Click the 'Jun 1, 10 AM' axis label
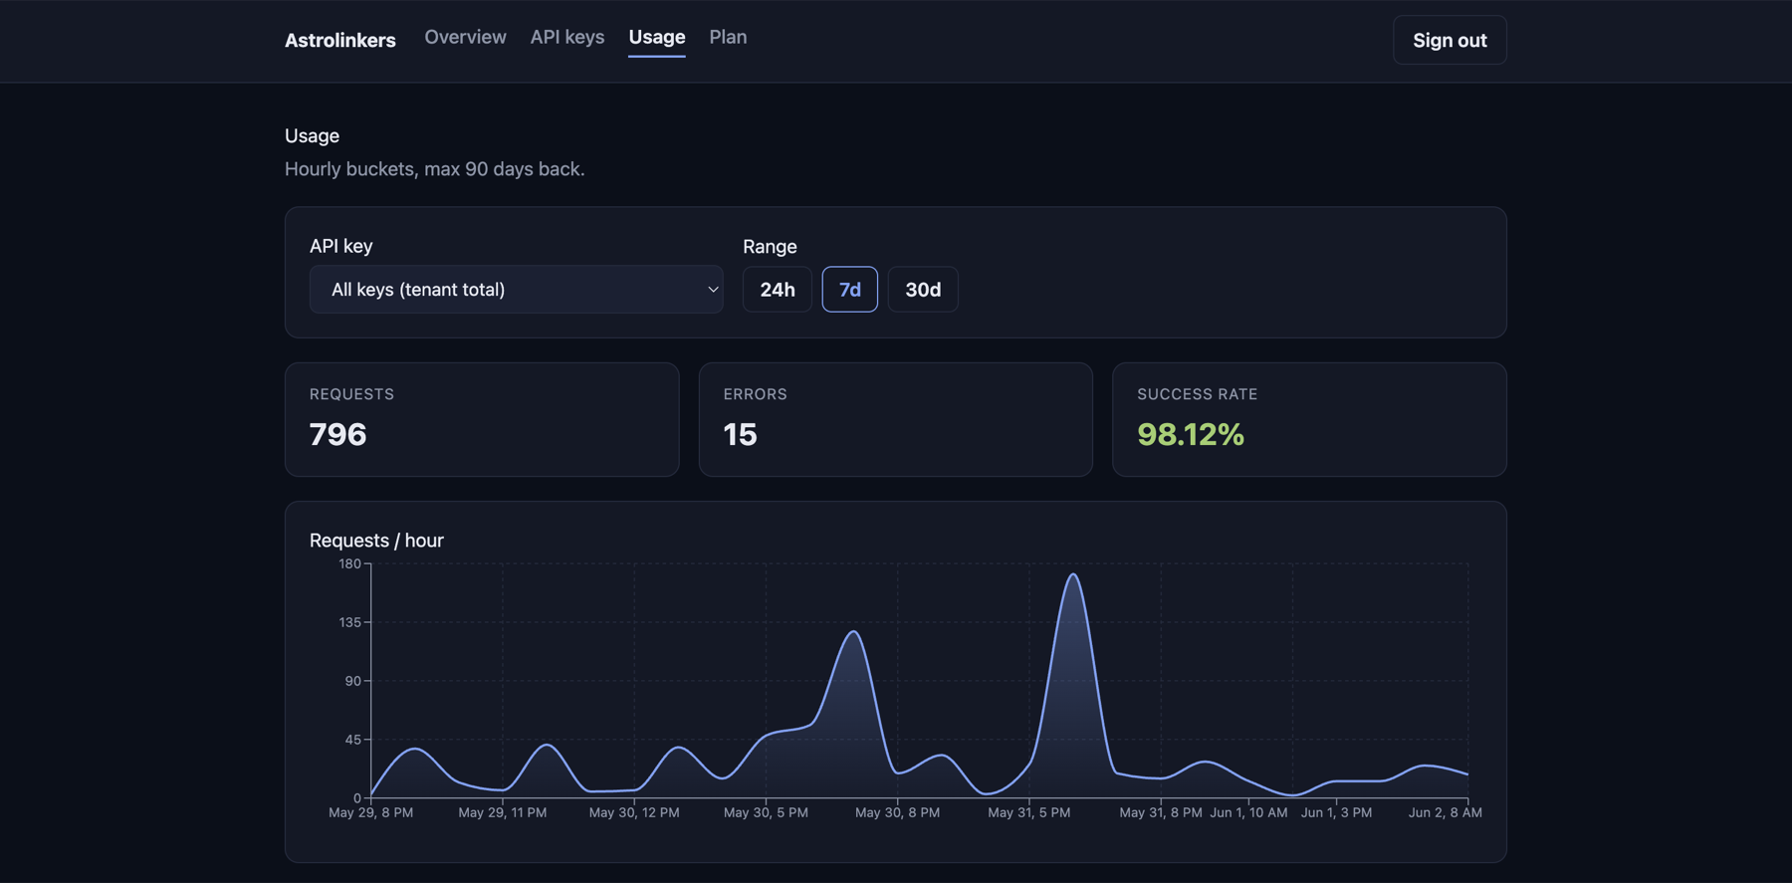The height and width of the screenshot is (883, 1792). (x=1248, y=812)
